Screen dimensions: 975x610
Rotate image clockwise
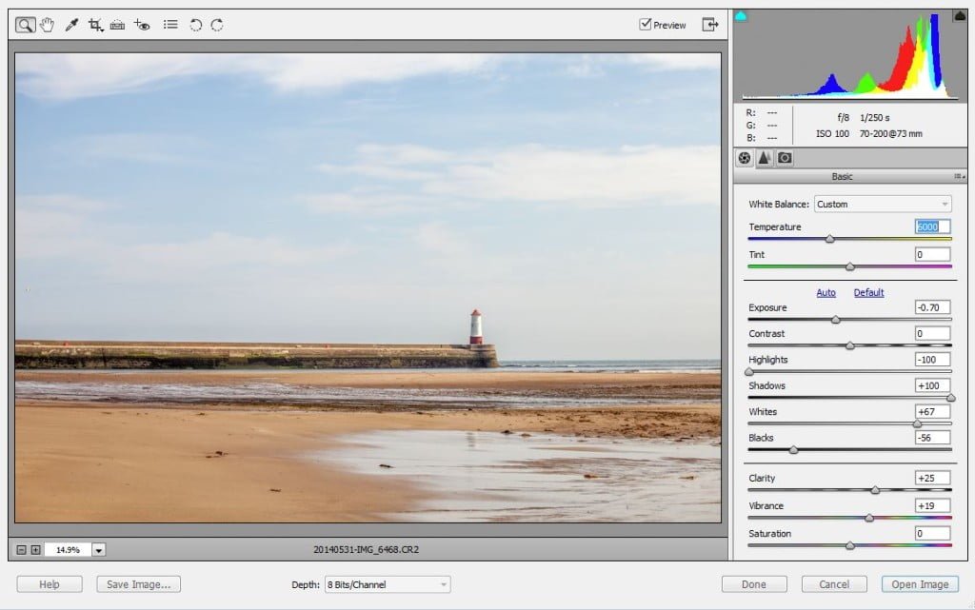click(217, 25)
